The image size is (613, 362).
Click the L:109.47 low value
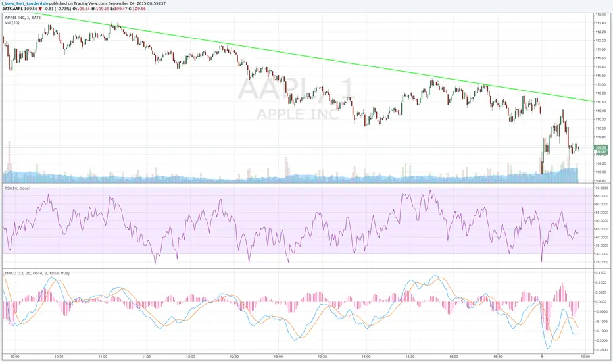point(119,8)
